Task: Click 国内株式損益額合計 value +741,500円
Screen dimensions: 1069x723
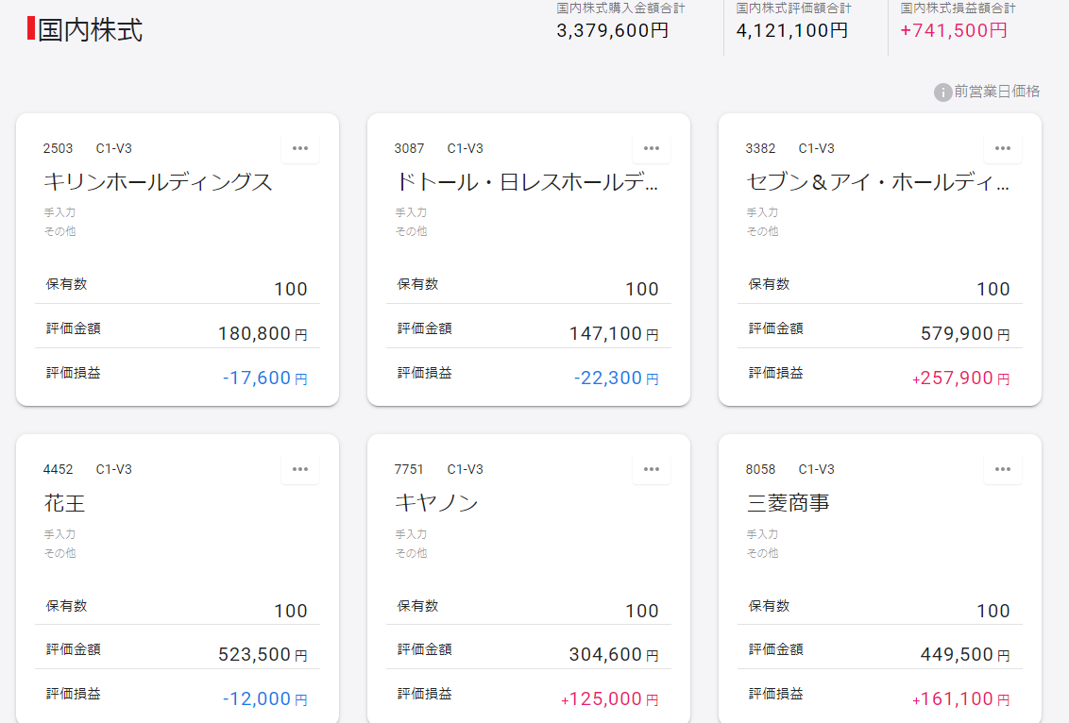Action: pos(954,30)
